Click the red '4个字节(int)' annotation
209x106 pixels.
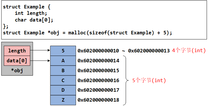189,51
